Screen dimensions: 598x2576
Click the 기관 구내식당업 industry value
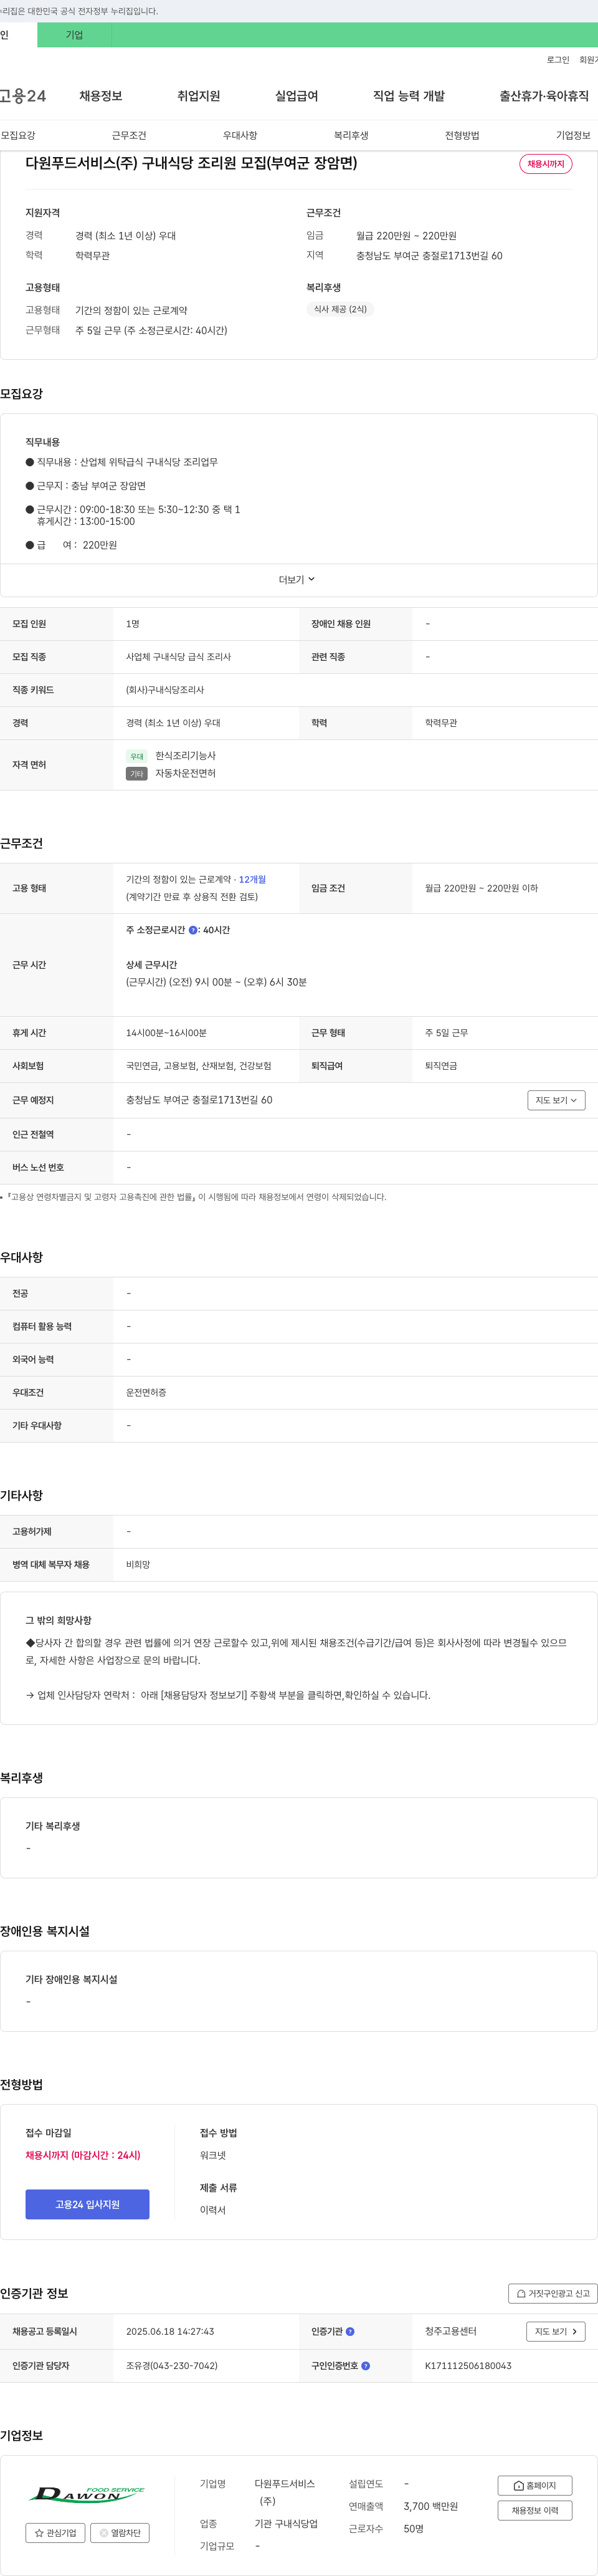[286, 2523]
